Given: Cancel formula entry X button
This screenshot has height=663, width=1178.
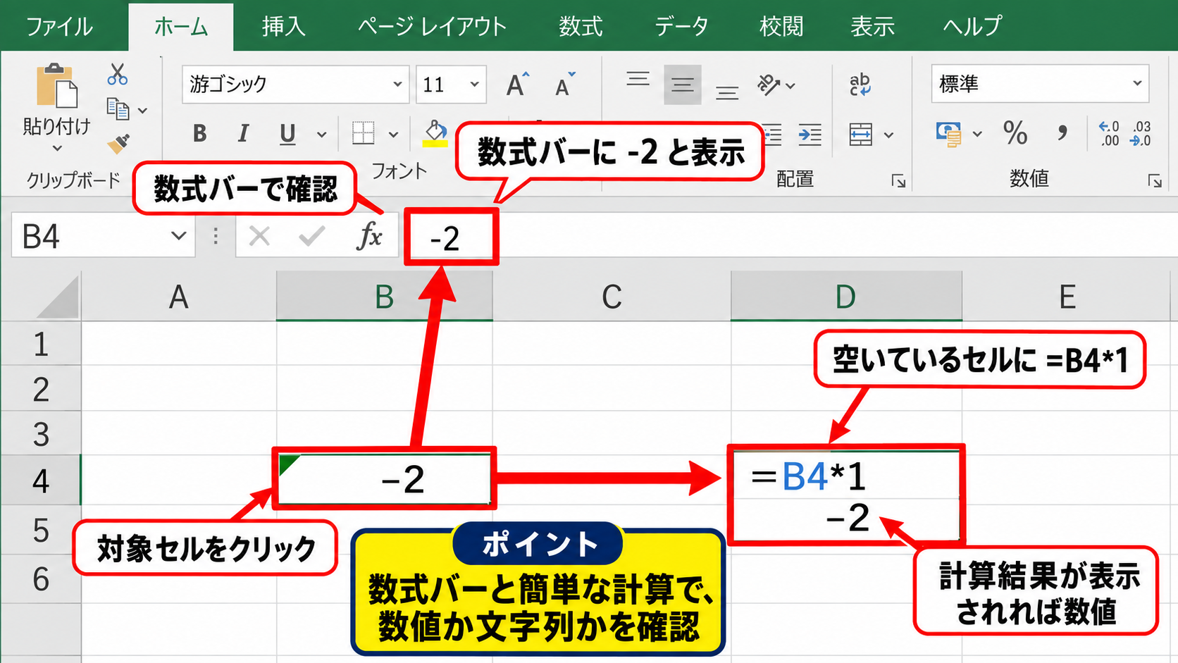Looking at the screenshot, I should pyautogui.click(x=259, y=236).
